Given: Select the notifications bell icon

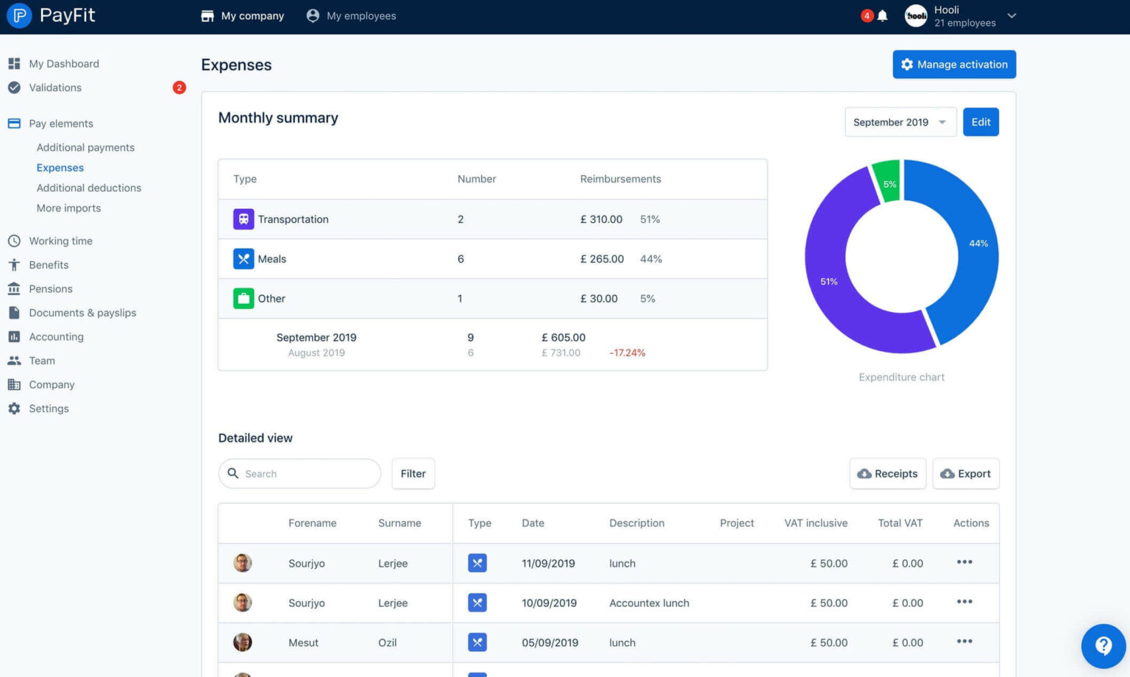Looking at the screenshot, I should 883,15.
